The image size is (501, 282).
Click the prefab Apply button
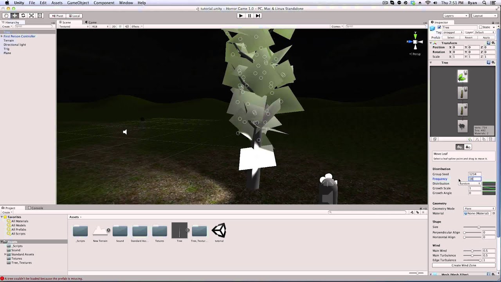[486, 38]
